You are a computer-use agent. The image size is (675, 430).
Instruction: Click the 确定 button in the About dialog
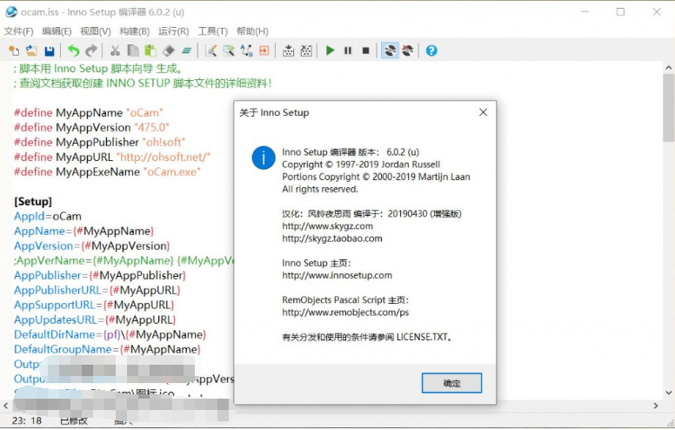coord(451,383)
